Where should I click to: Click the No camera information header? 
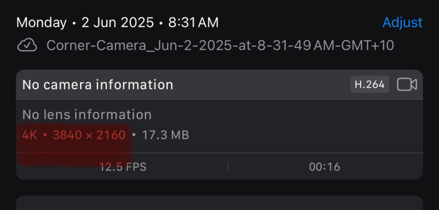98,85
